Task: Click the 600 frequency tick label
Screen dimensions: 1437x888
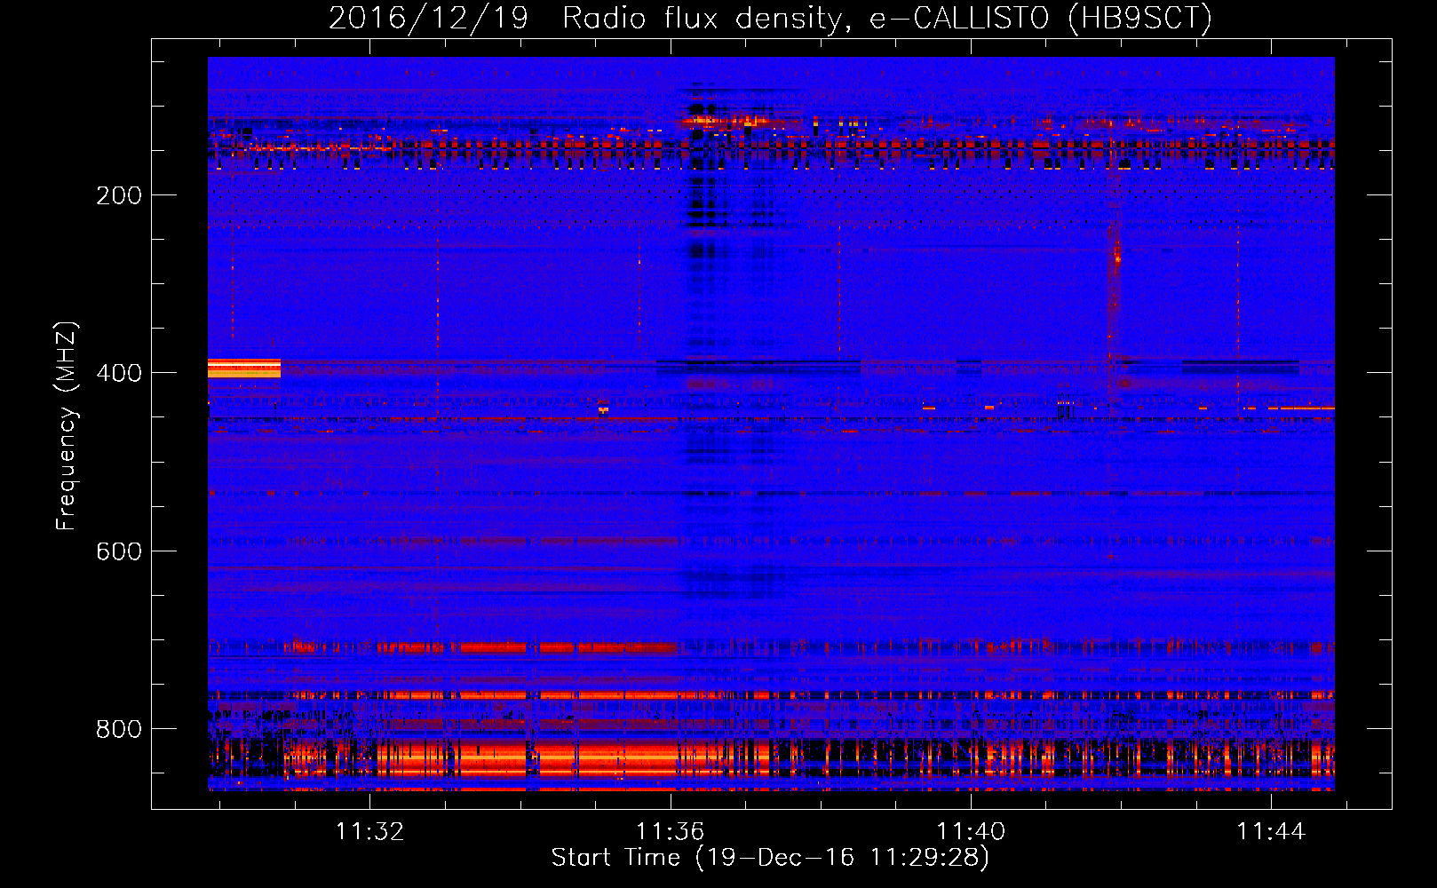Action: [119, 551]
